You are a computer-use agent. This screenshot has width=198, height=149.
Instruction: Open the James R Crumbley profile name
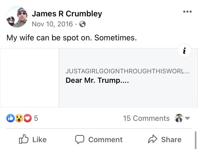(67, 13)
